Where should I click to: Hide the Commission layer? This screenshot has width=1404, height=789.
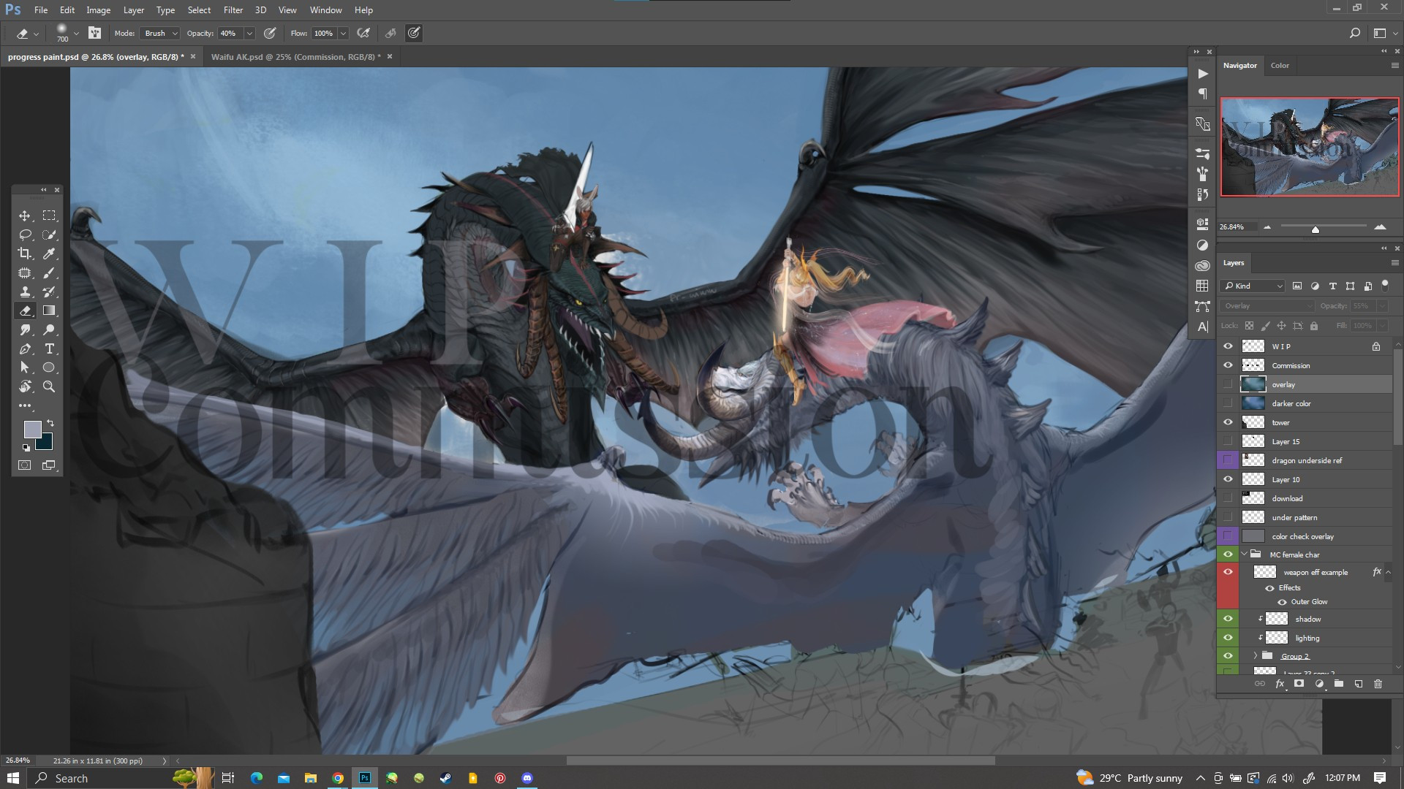point(1228,366)
